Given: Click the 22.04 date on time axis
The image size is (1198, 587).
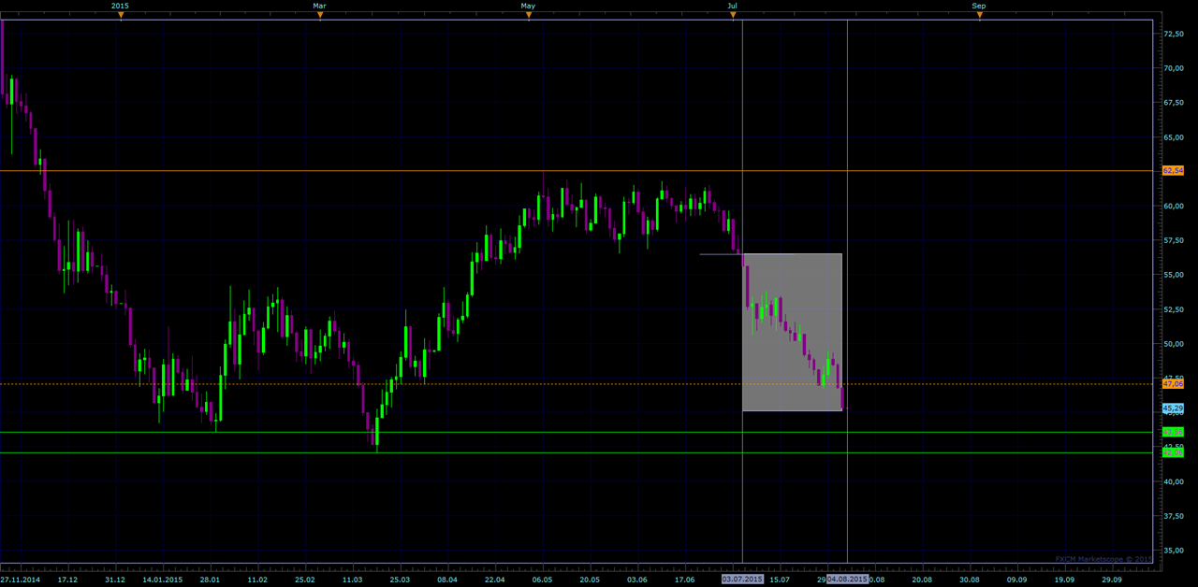Looking at the screenshot, I should pos(494,580).
